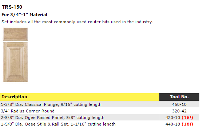Click the Tool No. column header
The width and height of the screenshot is (207, 135).
pos(179,97)
